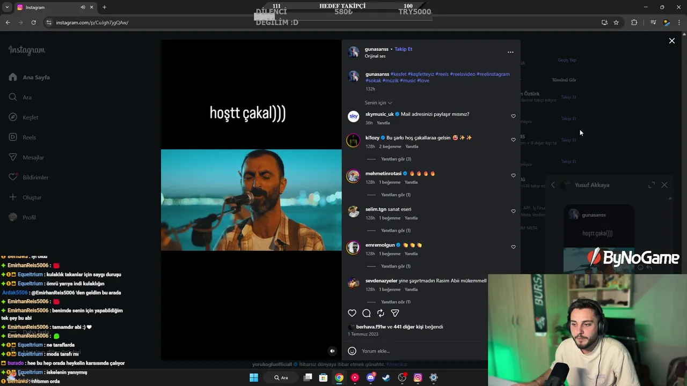Image resolution: width=687 pixels, height=386 pixels.
Task: Expand replies under selim.tgn's comment
Action: point(396,231)
